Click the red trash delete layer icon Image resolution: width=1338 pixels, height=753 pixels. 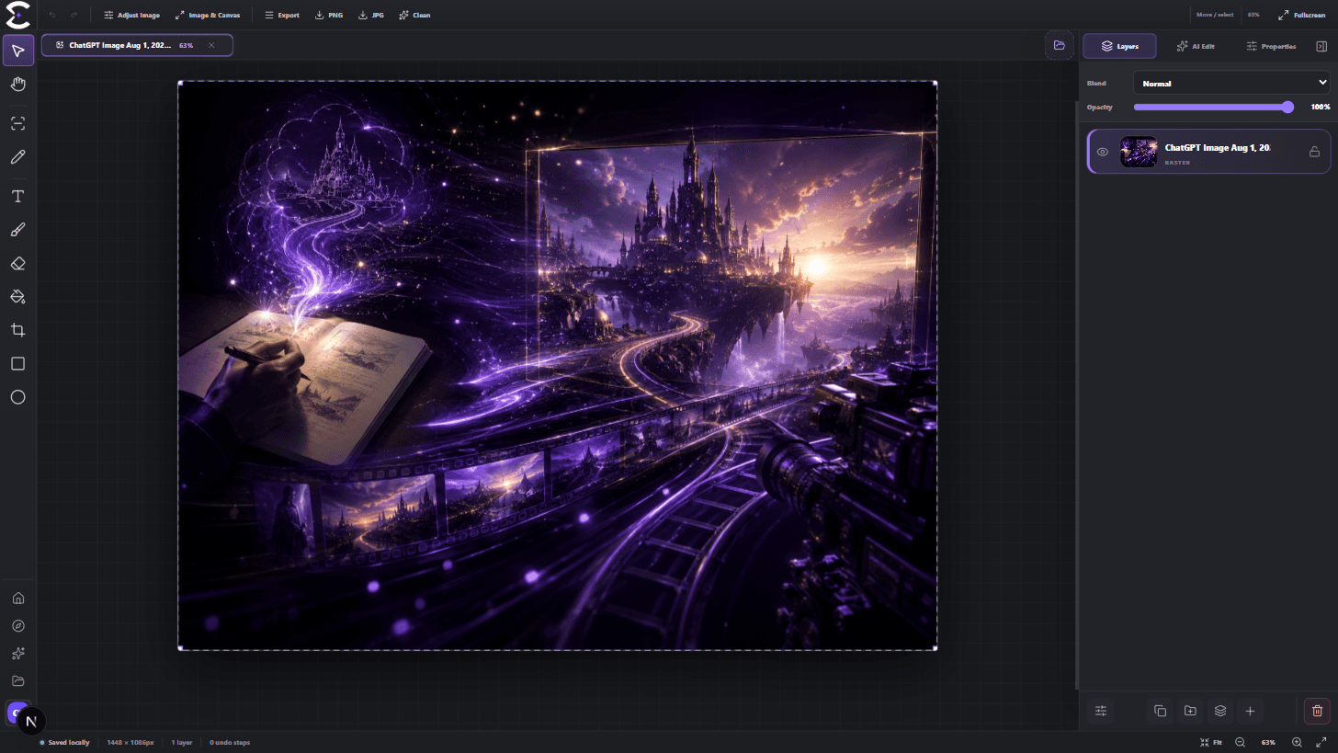pyautogui.click(x=1317, y=711)
